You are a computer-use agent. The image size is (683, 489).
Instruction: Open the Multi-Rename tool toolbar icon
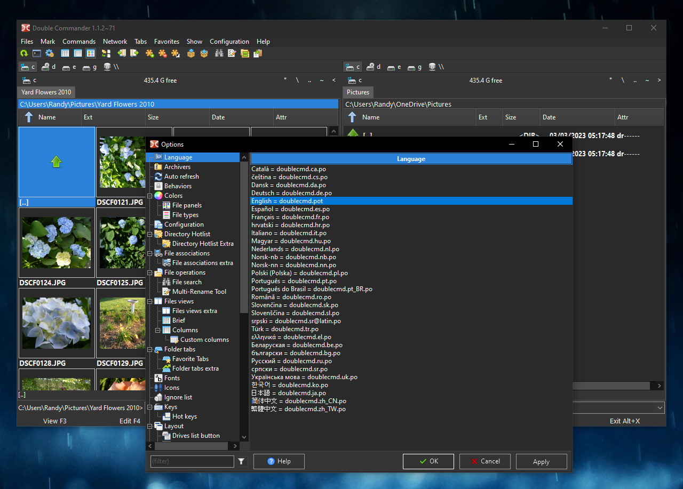tap(232, 53)
